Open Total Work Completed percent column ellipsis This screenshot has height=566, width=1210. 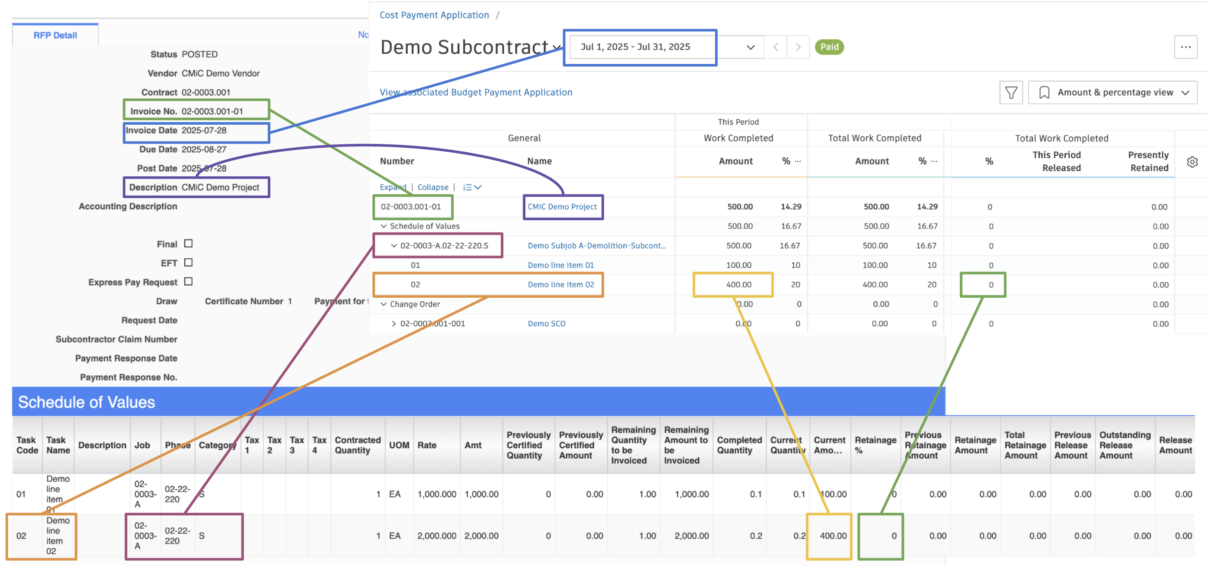[x=934, y=161]
